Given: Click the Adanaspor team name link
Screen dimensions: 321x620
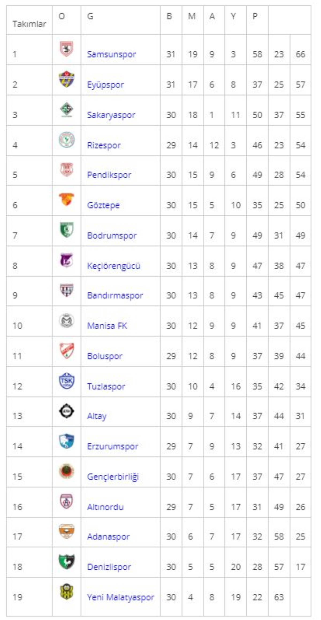Looking at the screenshot, I should click(108, 536).
